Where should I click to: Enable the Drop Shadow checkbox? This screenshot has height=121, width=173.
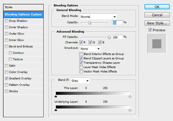pyautogui.click(x=6, y=21)
